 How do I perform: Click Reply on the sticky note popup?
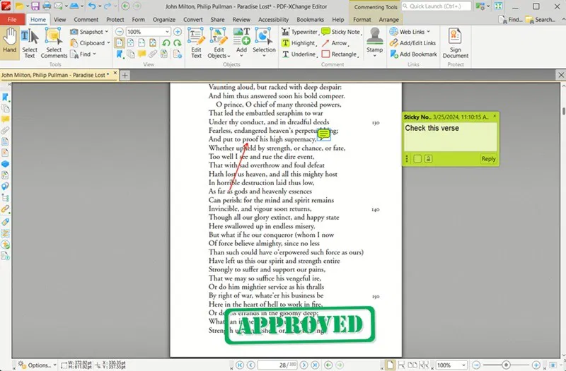click(488, 158)
